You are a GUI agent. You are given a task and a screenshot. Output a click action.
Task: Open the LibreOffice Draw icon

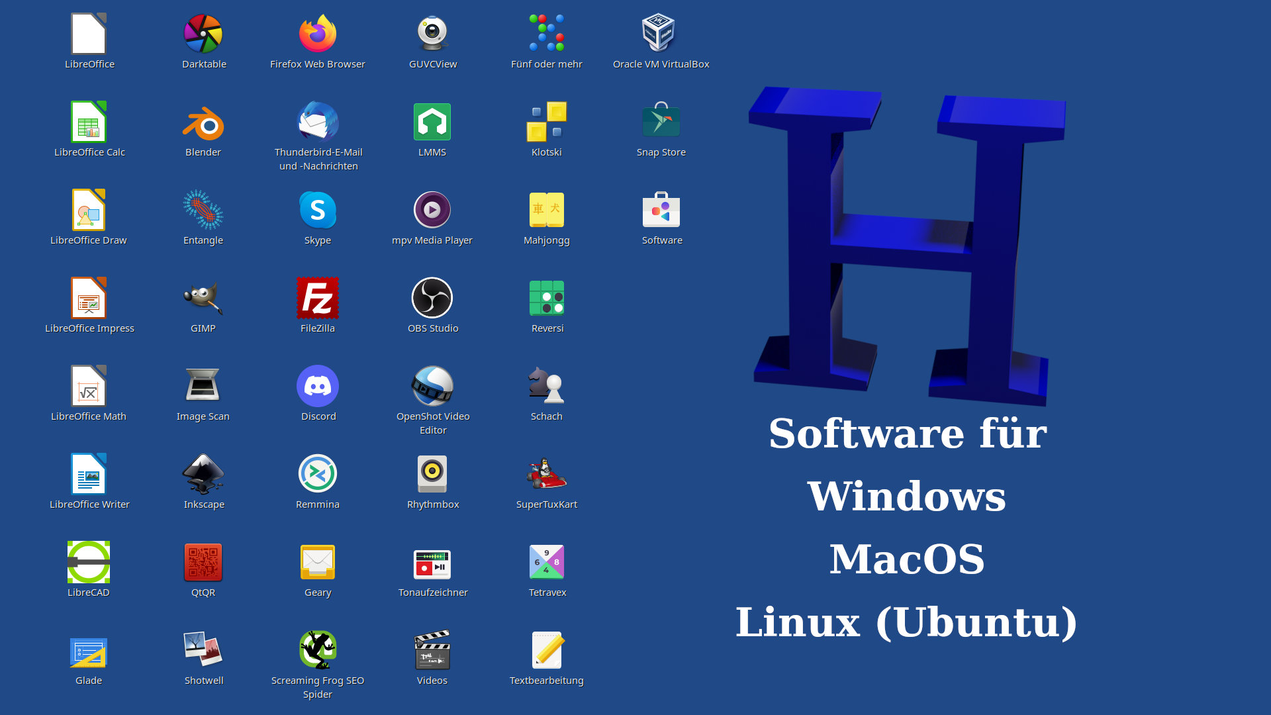click(89, 210)
